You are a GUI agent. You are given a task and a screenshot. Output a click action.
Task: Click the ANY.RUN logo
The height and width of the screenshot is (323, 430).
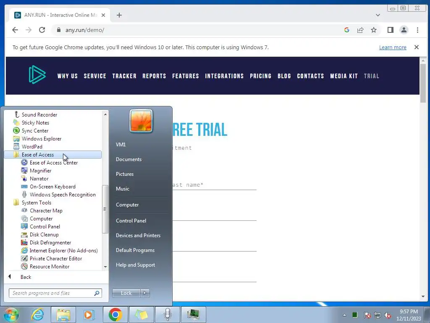coord(37,74)
